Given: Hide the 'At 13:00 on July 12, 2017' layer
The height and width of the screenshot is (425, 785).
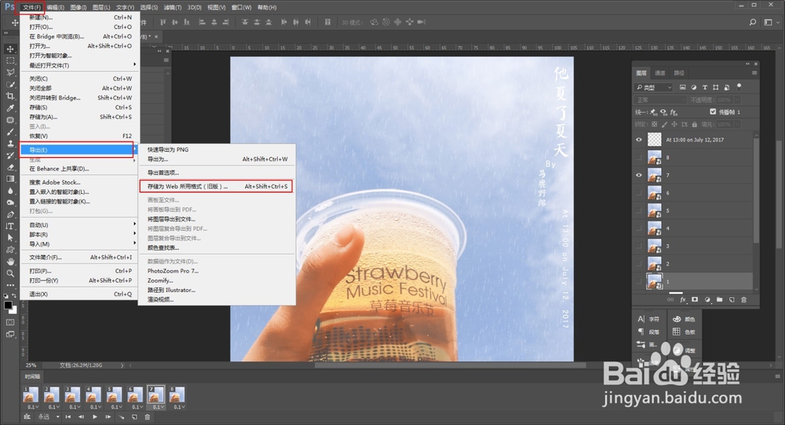Looking at the screenshot, I should pos(639,140).
